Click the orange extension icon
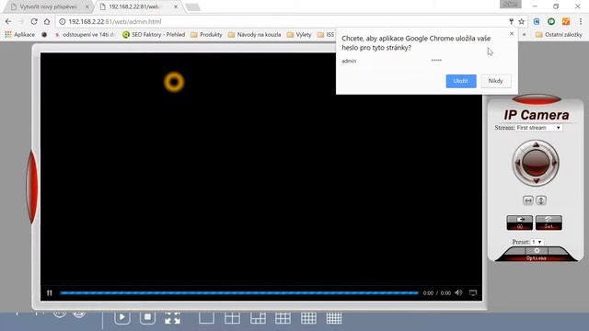The width and height of the screenshot is (589, 331). (566, 22)
